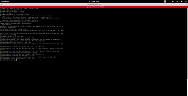The image size is (188, 96).
Task: Open the date and time indicator
Action: (x=94, y=2)
